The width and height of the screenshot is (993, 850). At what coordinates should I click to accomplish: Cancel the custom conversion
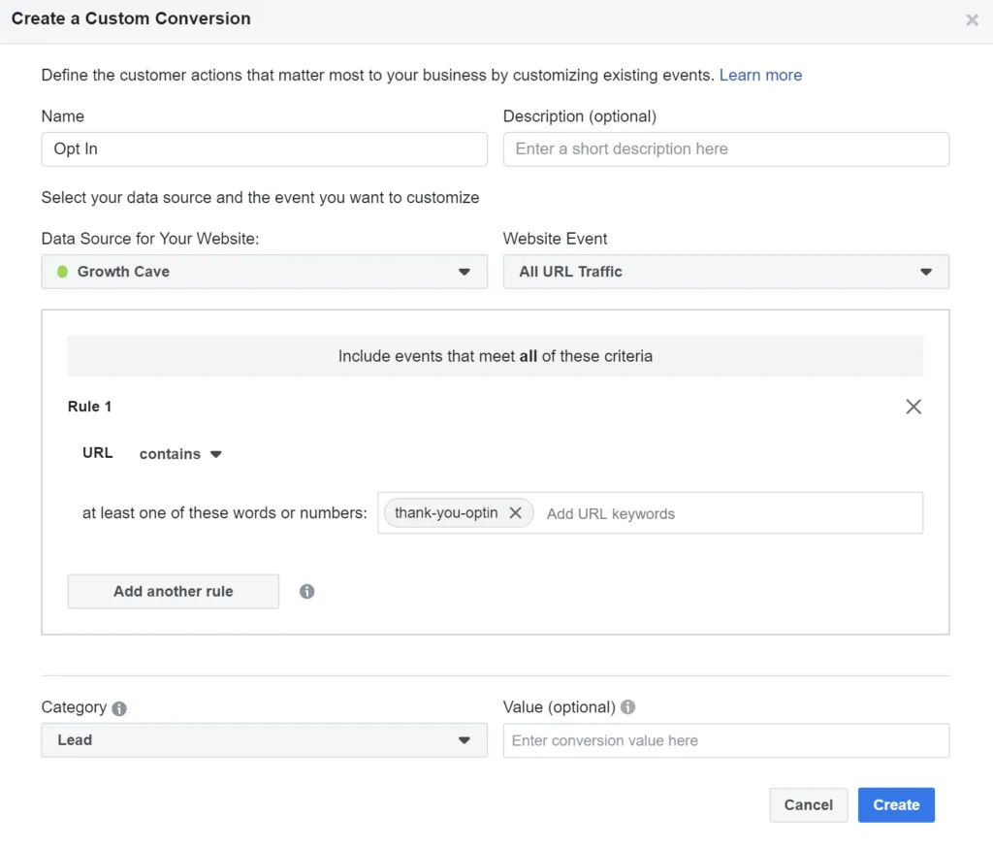808,805
